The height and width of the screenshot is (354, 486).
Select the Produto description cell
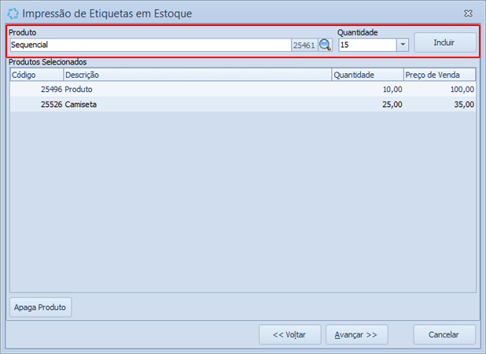(x=197, y=89)
